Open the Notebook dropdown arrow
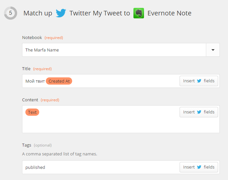 click(x=213, y=50)
